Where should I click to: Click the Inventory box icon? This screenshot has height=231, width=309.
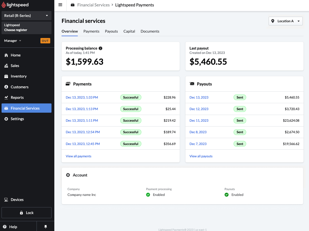coord(6,76)
